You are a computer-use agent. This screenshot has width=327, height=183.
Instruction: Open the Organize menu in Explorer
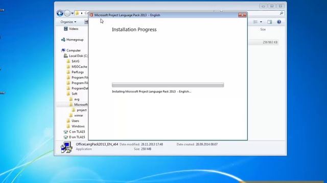(68, 22)
